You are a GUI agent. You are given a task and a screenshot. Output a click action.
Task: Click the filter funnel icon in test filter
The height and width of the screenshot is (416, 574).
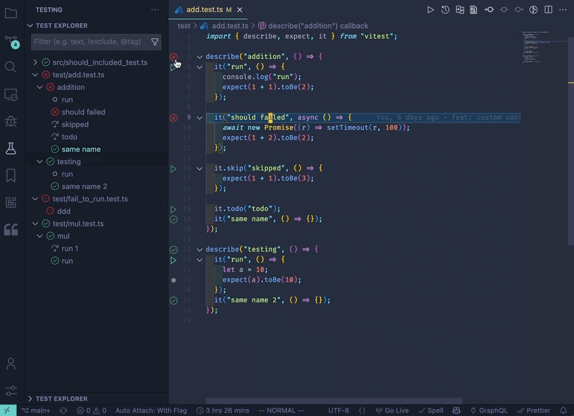tap(155, 42)
